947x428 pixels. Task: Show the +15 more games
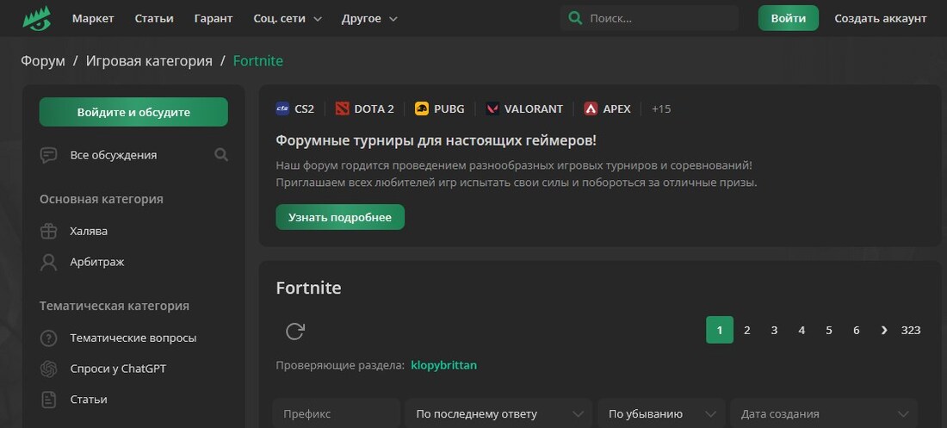click(661, 109)
